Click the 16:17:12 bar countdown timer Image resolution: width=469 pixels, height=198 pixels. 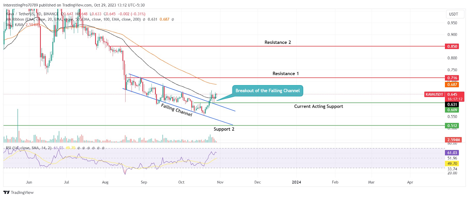coord(455,99)
